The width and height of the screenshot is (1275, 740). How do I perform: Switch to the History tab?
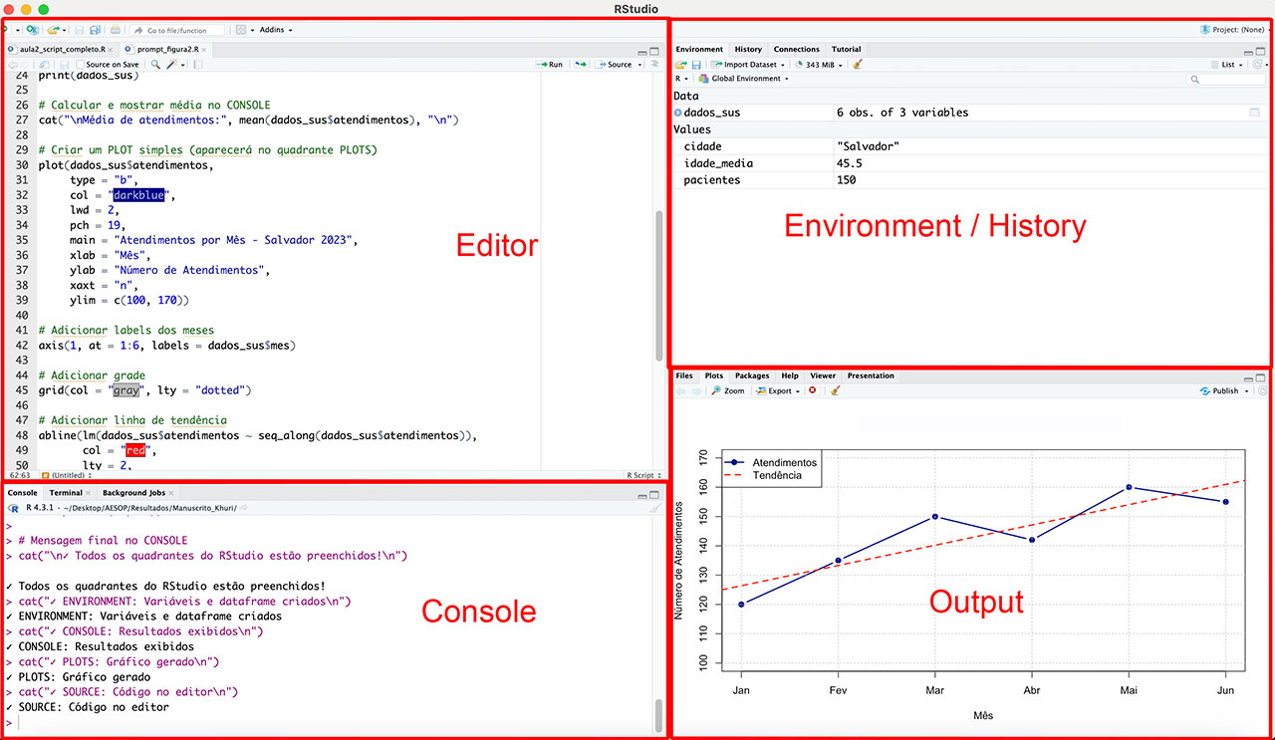coord(748,49)
